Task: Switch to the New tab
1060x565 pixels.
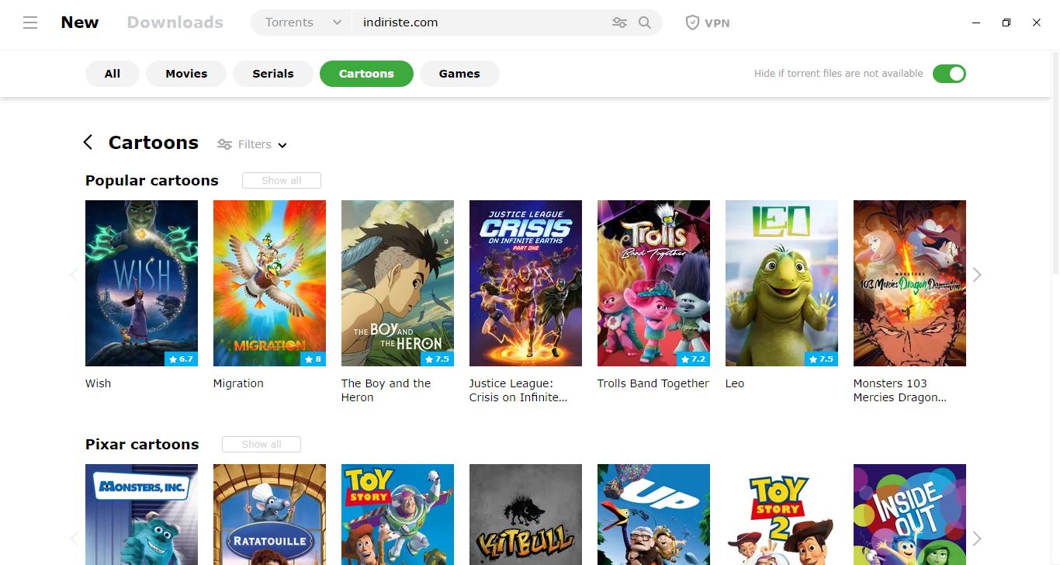Action: coord(80,23)
